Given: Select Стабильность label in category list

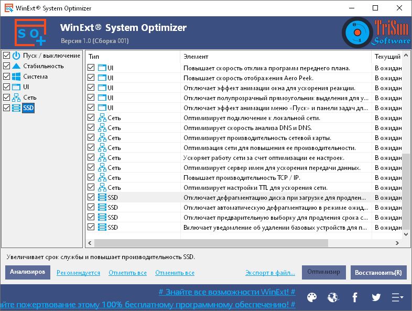Looking at the screenshot, I should point(44,66).
